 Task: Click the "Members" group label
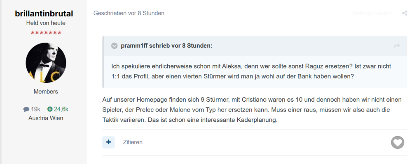[46, 91]
